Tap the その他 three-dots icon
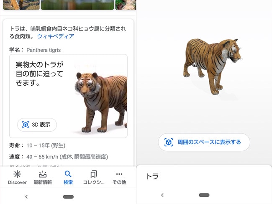 (x=119, y=174)
